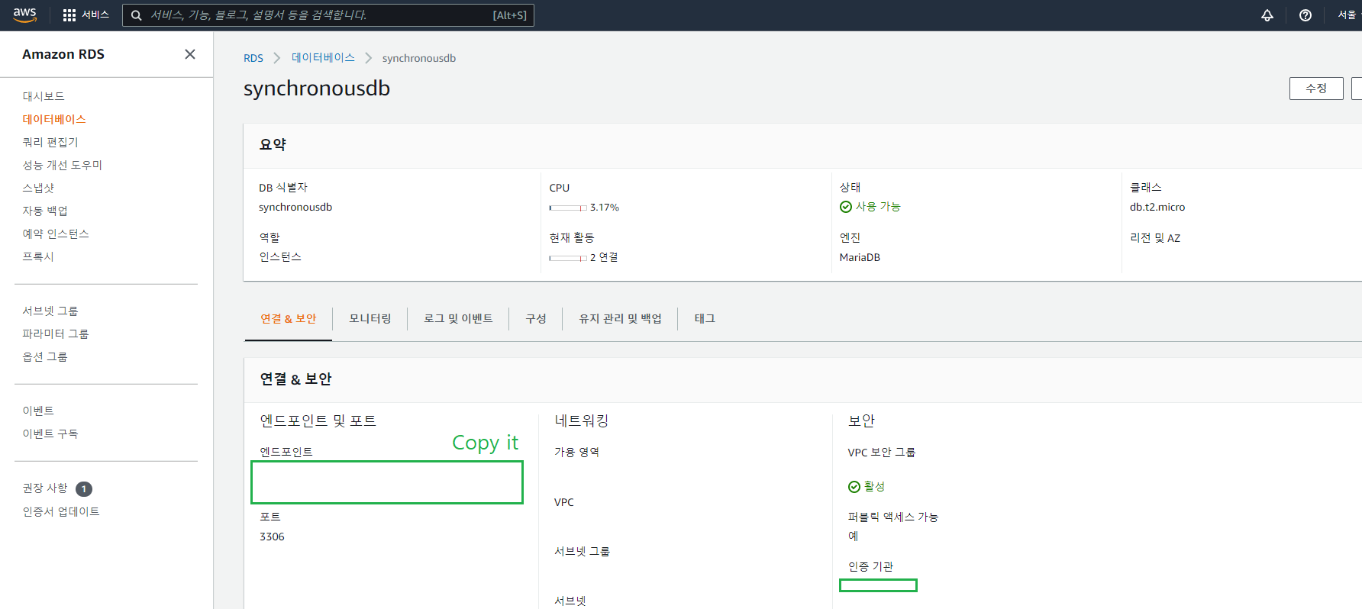Switch to the 태그 tab
Screen dimensions: 1362x609
[x=705, y=319]
